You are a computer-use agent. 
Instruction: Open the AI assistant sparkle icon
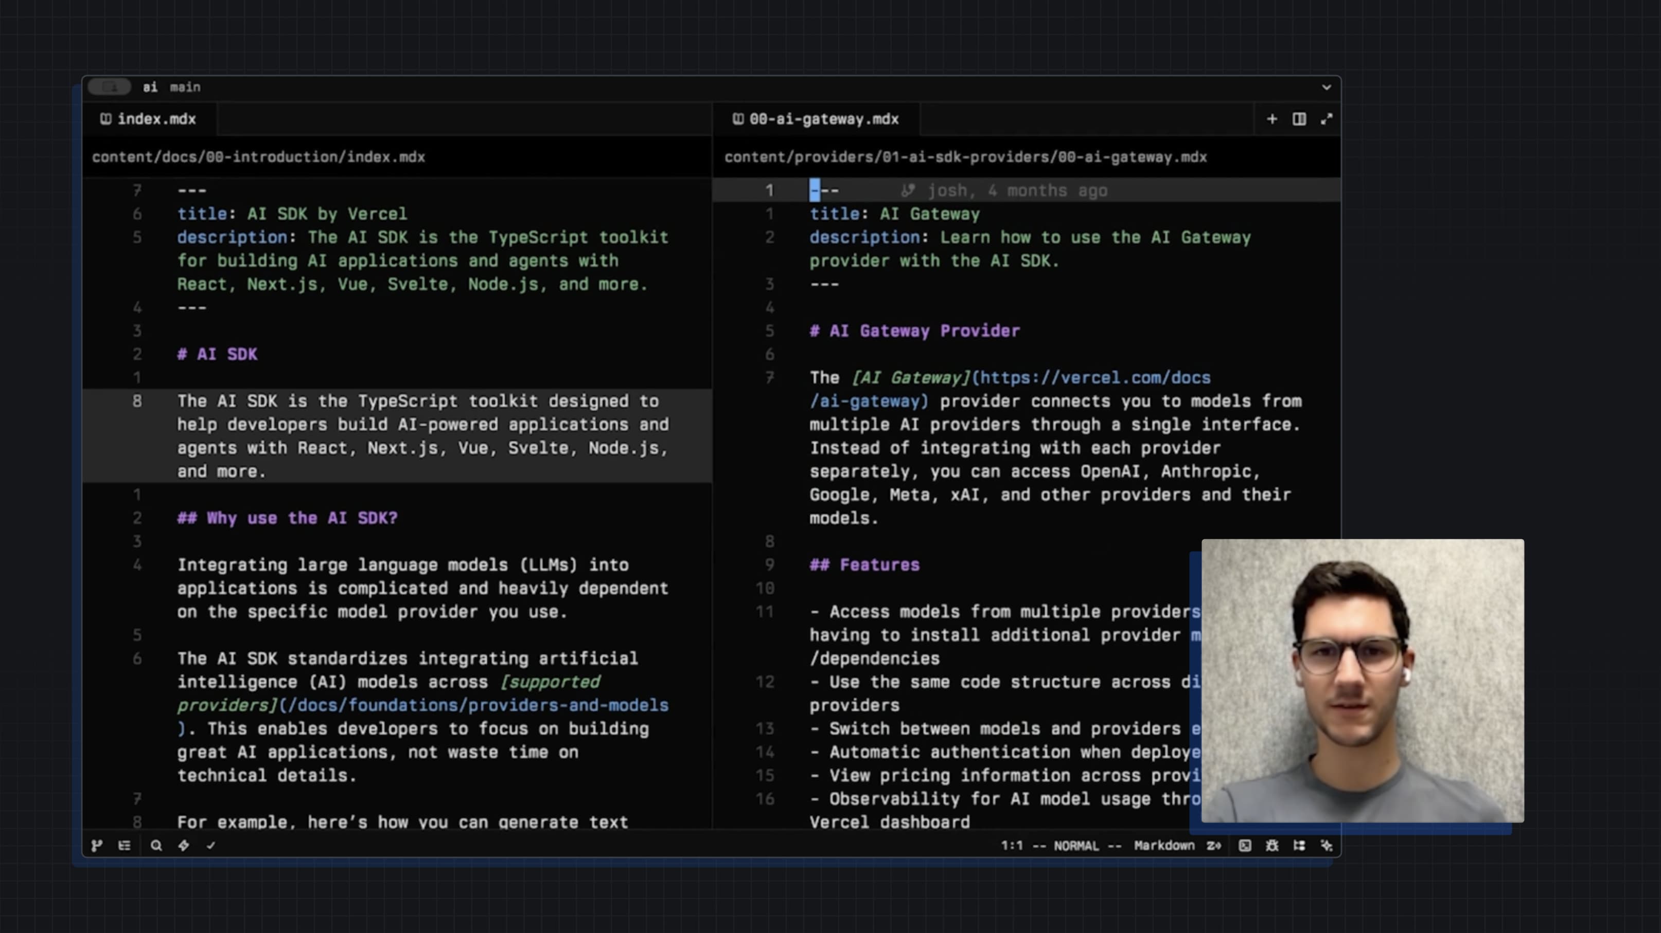1327,846
